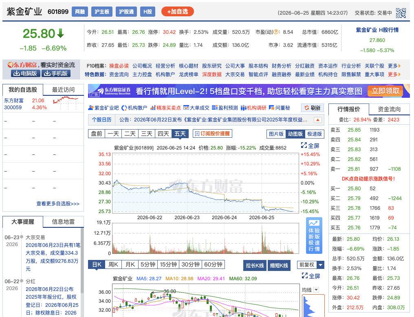Open 紫金矿业吧 forum link
The height and width of the screenshot is (317, 414).
tap(103, 108)
